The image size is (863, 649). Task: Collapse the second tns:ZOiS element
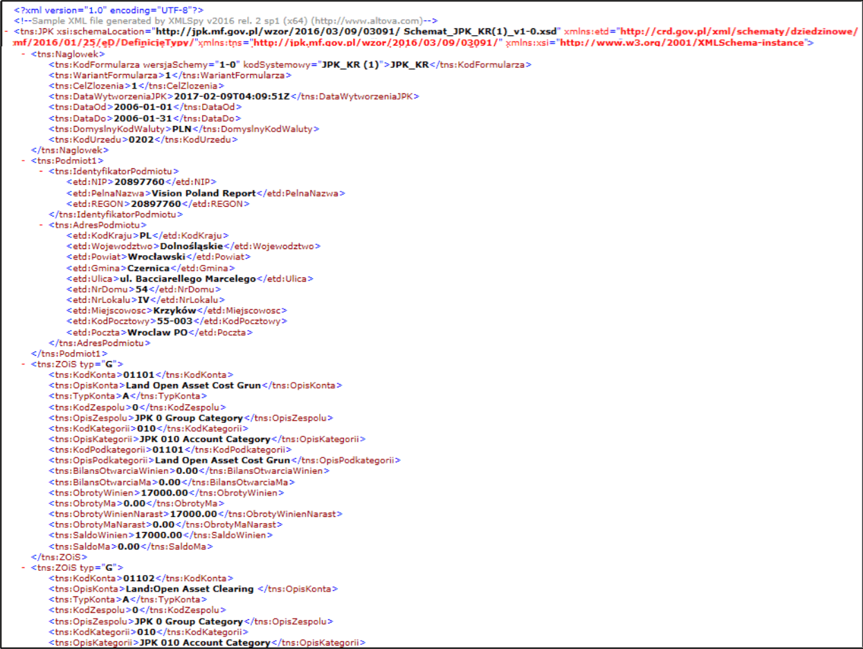(x=22, y=567)
